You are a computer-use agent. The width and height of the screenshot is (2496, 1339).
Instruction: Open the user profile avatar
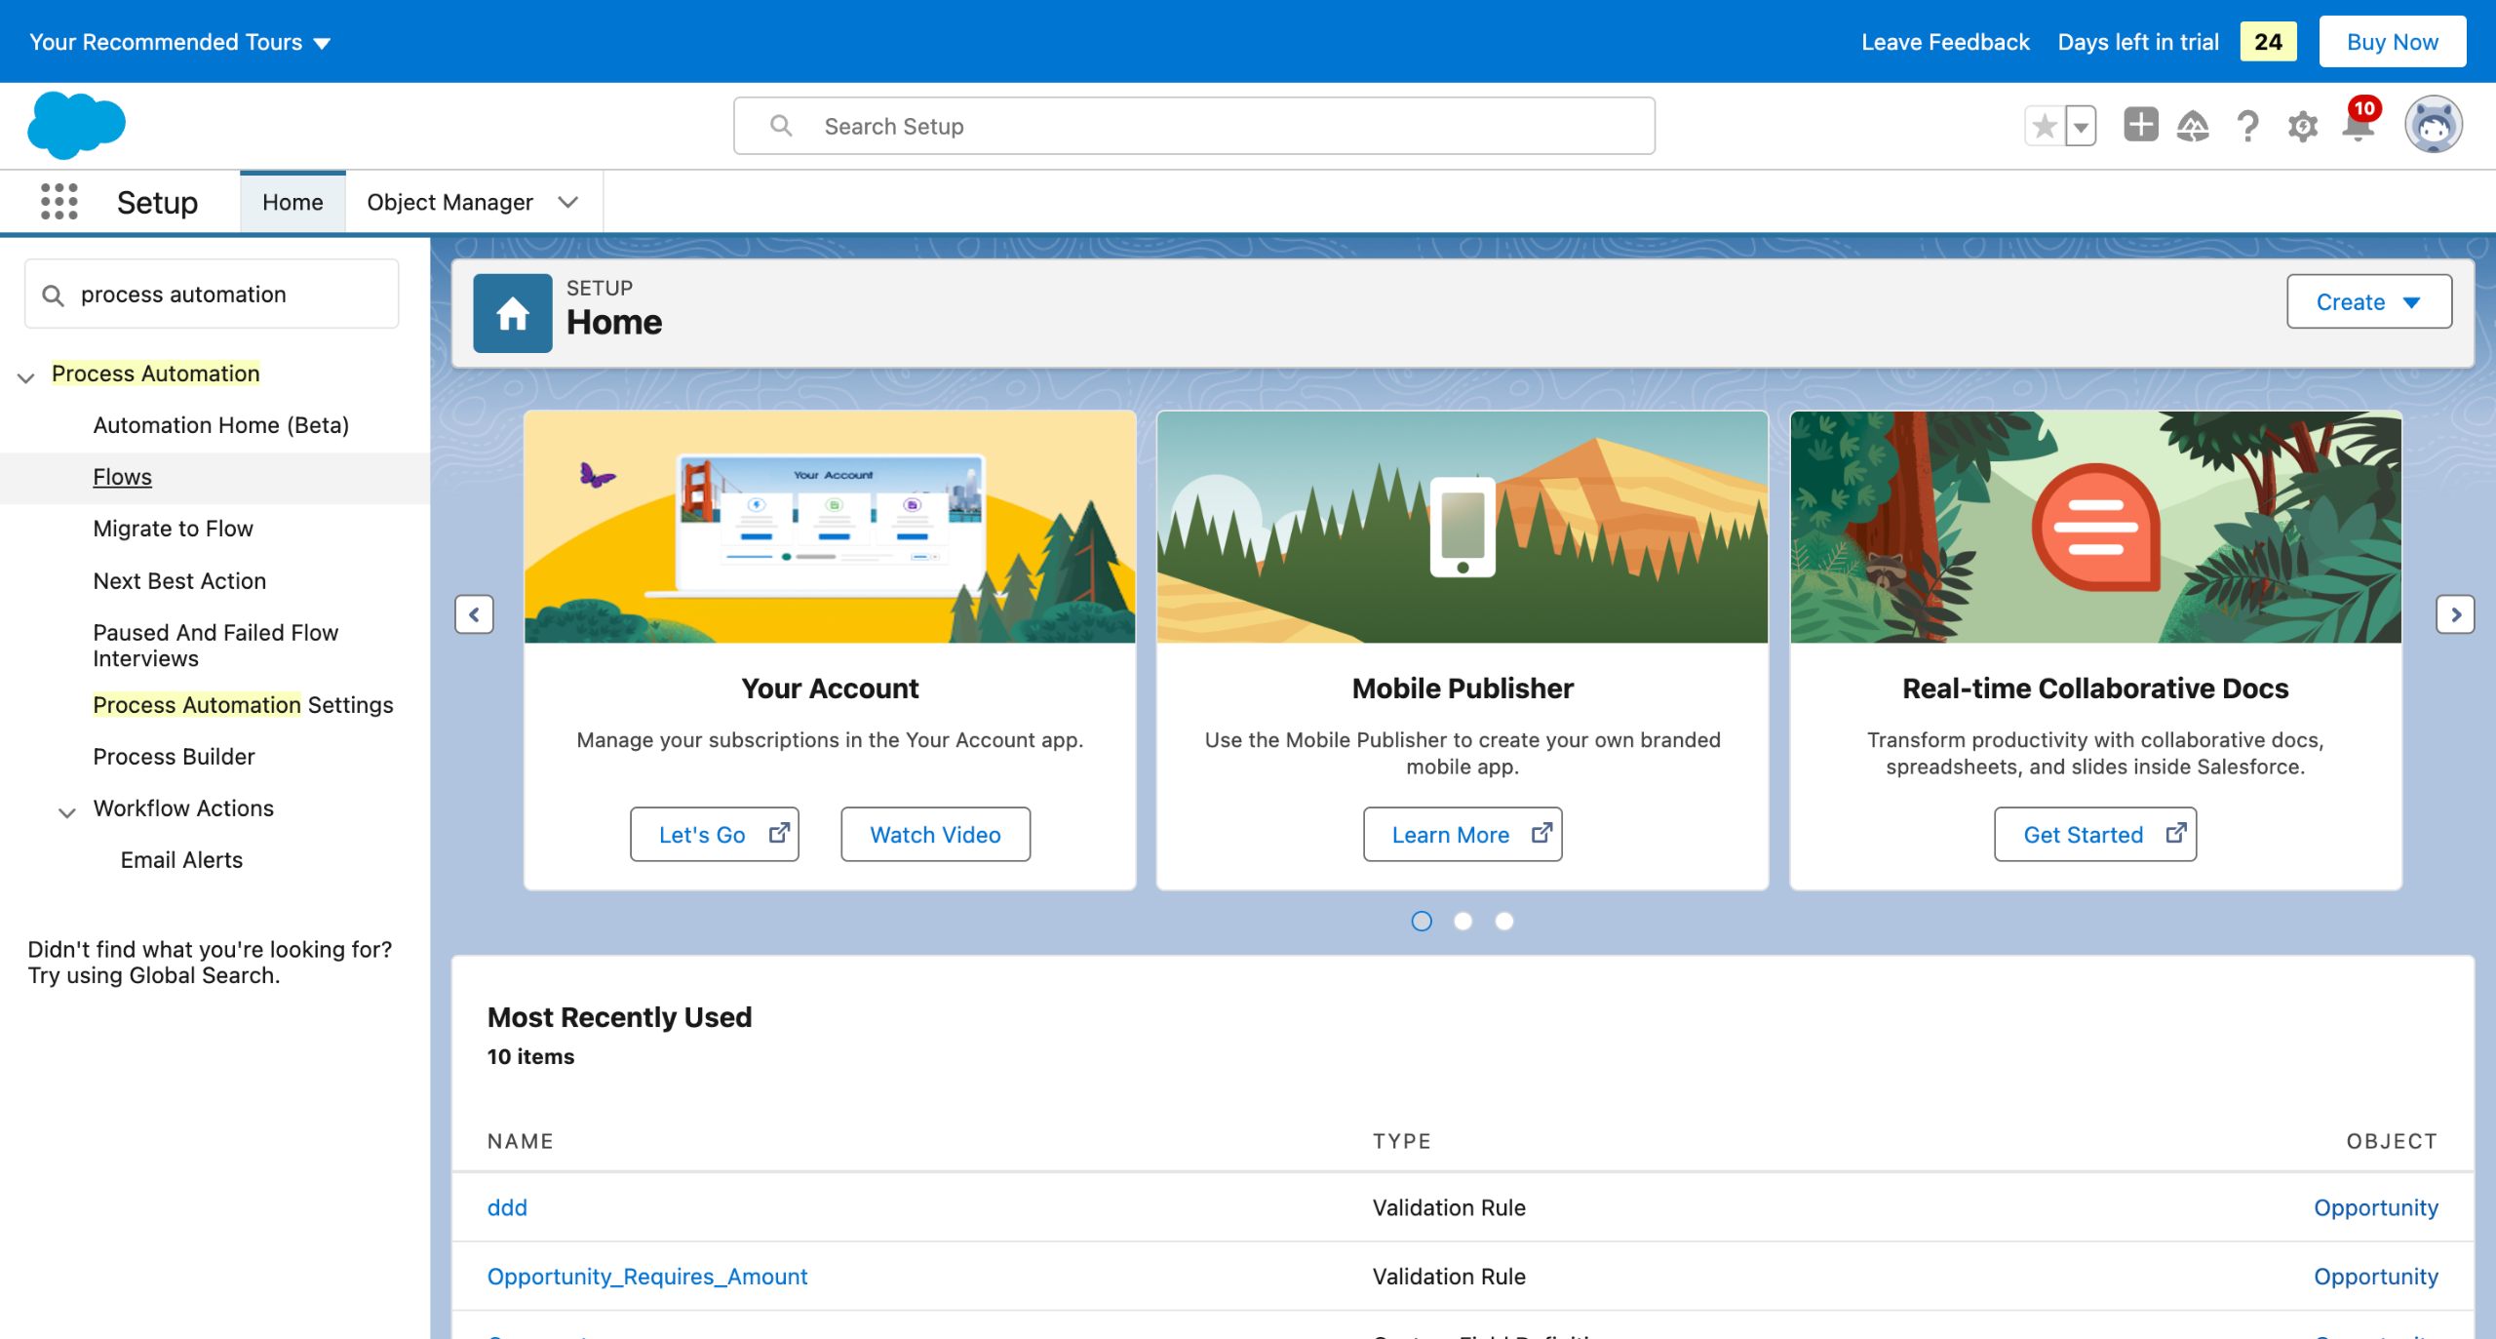tap(2433, 125)
